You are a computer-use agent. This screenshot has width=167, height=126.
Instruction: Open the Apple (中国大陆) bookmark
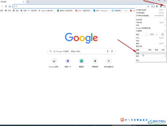click(47, 11)
